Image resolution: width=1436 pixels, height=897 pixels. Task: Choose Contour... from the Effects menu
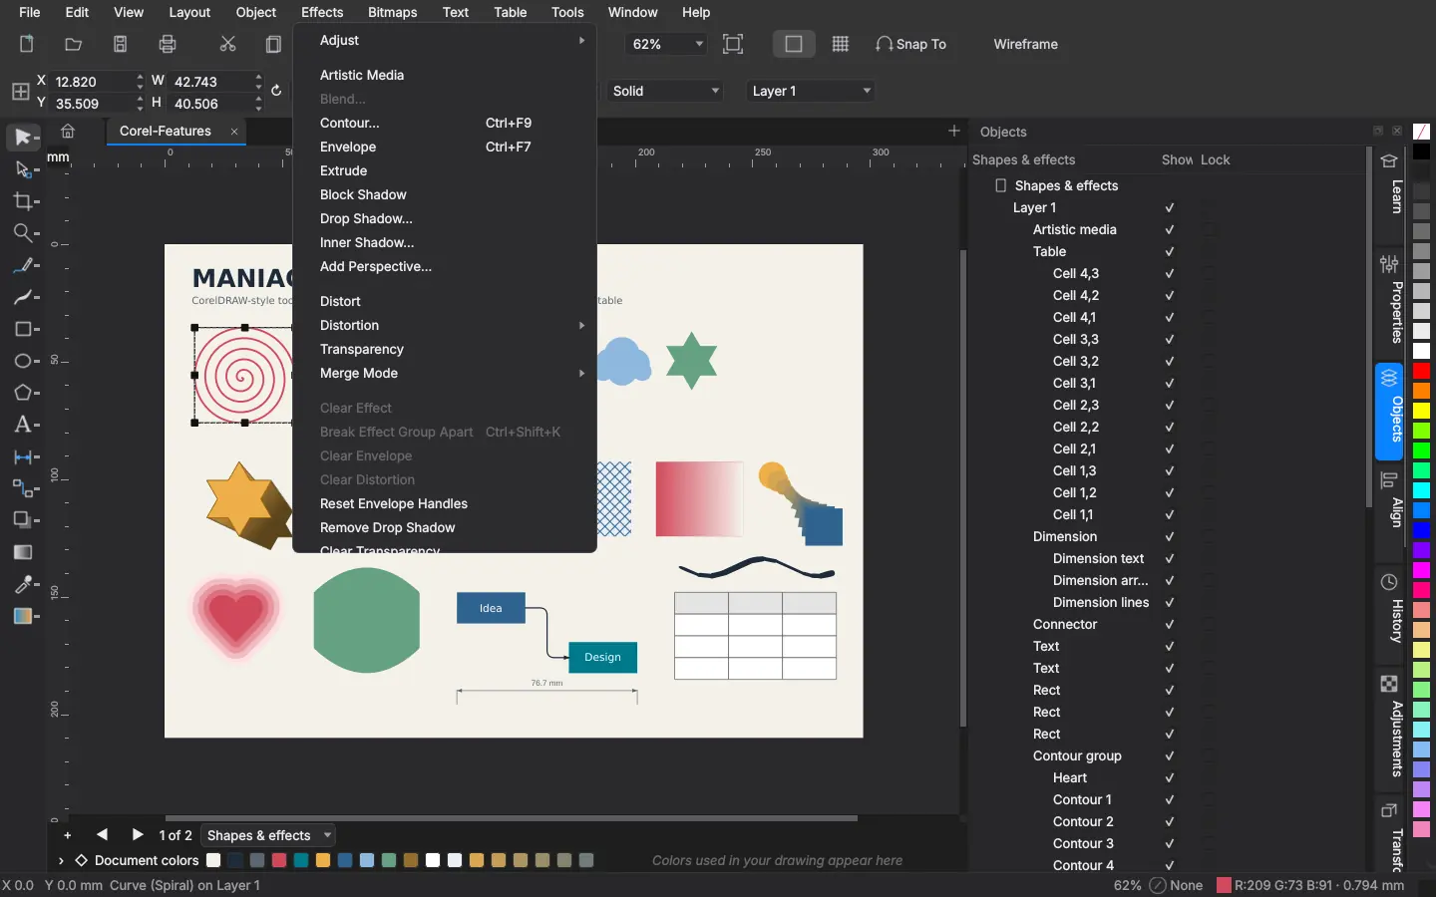pos(445,123)
